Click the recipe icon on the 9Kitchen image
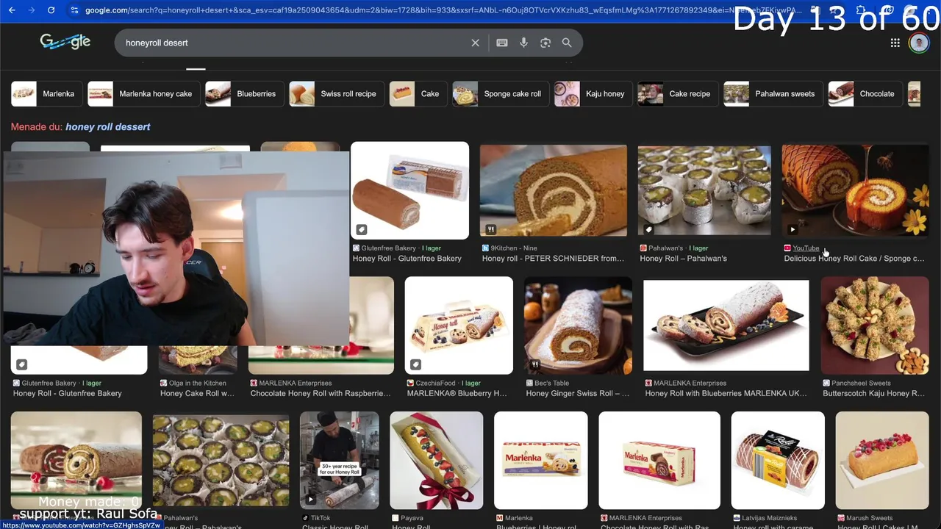This screenshot has height=529, width=941. (491, 229)
